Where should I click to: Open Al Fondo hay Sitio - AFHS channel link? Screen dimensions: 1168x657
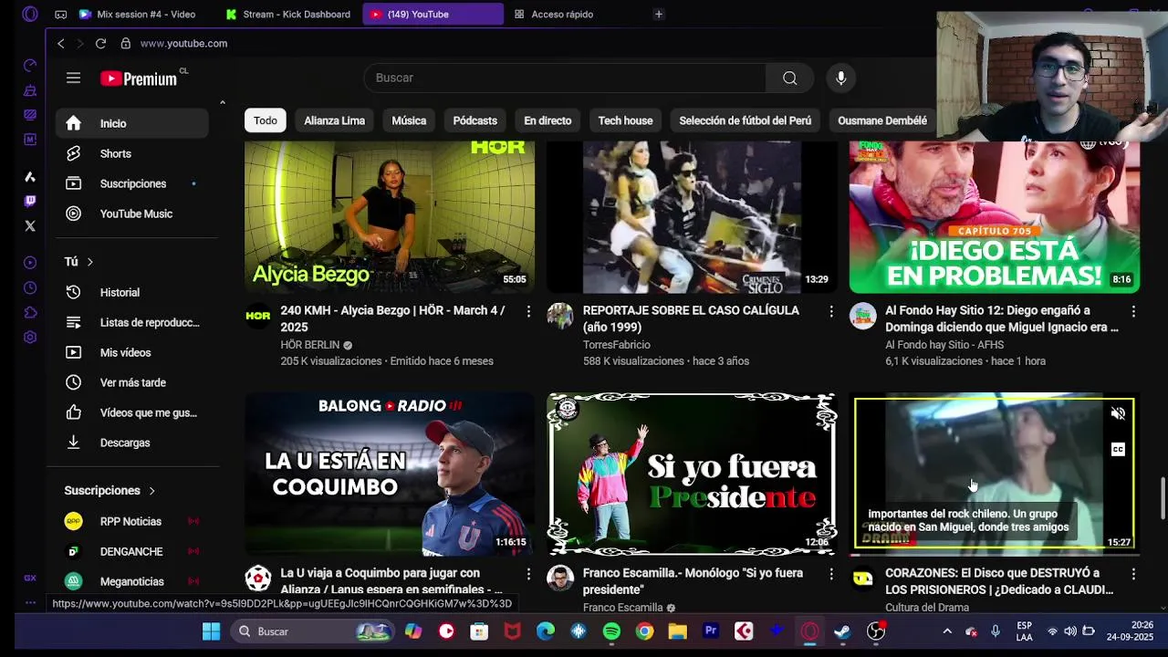[x=944, y=345]
